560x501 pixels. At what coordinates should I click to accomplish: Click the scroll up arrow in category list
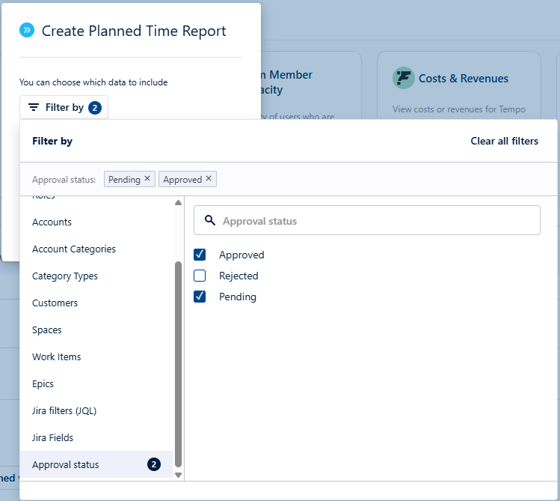point(178,203)
